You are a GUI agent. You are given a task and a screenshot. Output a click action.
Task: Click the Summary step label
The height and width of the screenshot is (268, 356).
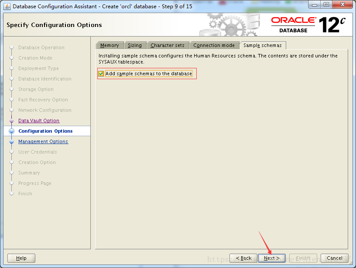tap(29, 173)
